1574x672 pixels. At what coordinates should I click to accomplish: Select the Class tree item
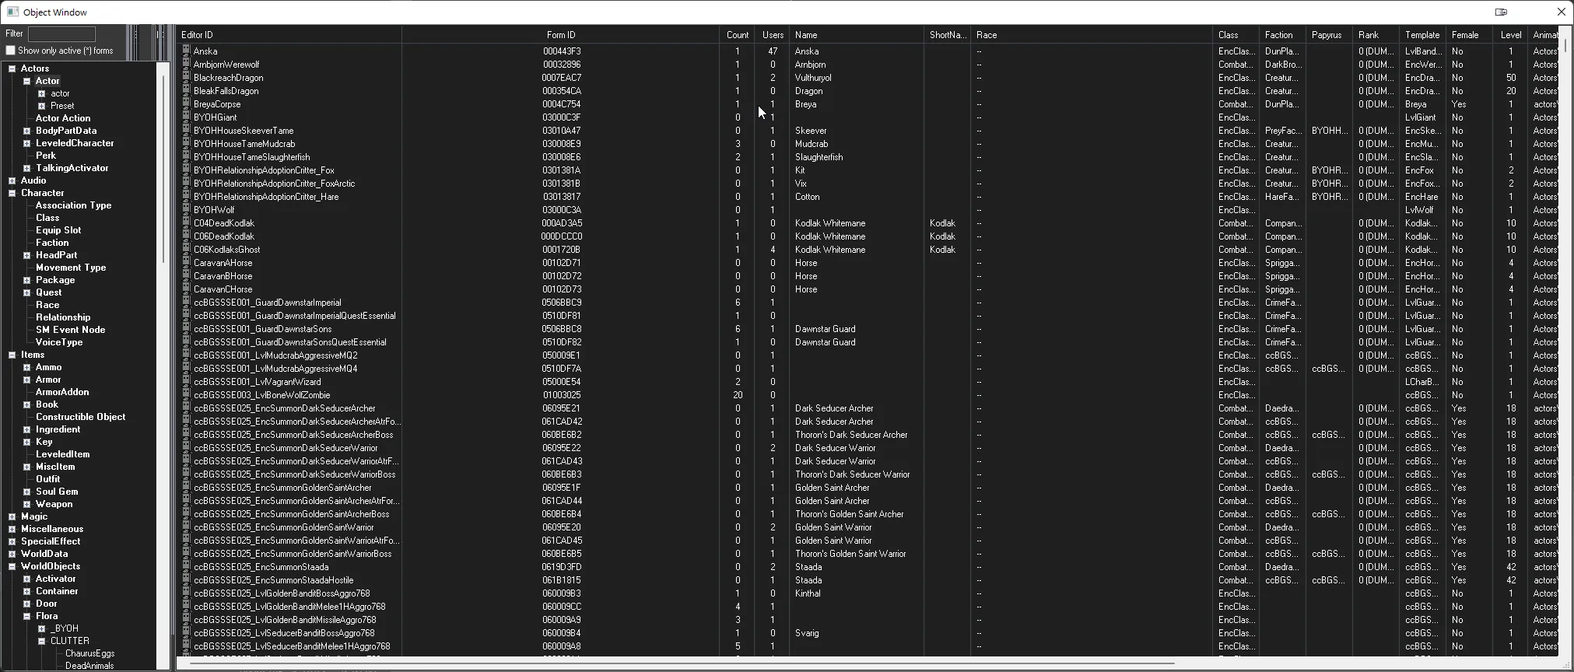click(x=47, y=218)
